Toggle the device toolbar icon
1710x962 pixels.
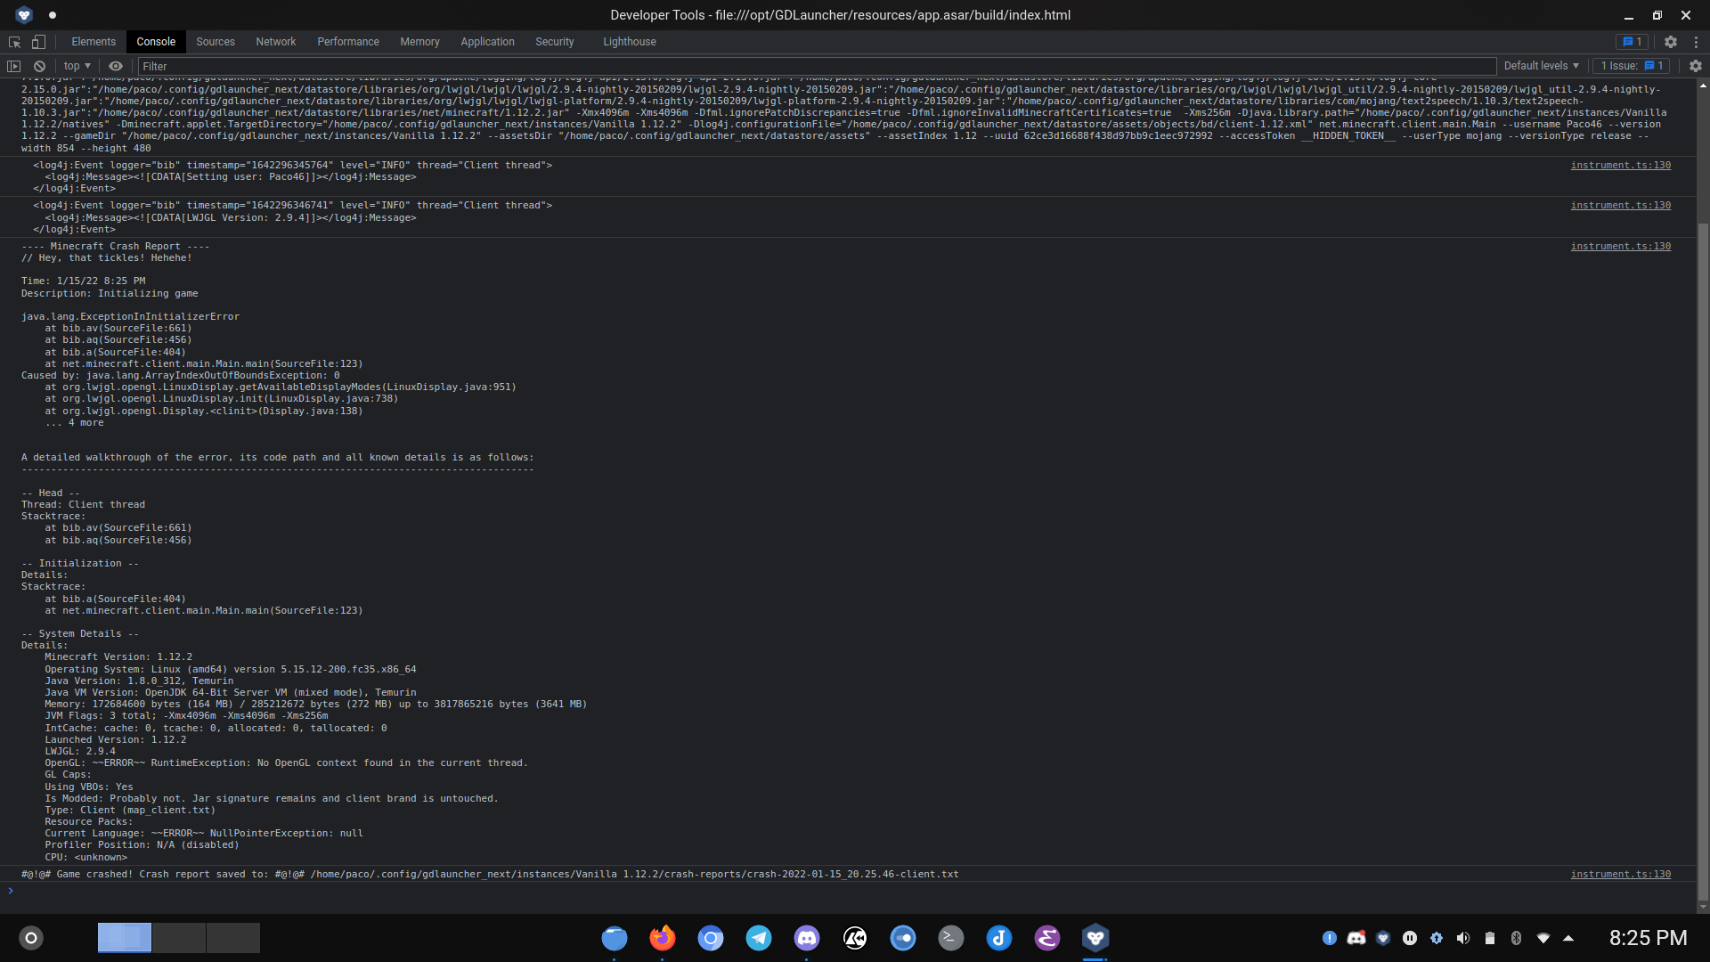(38, 42)
